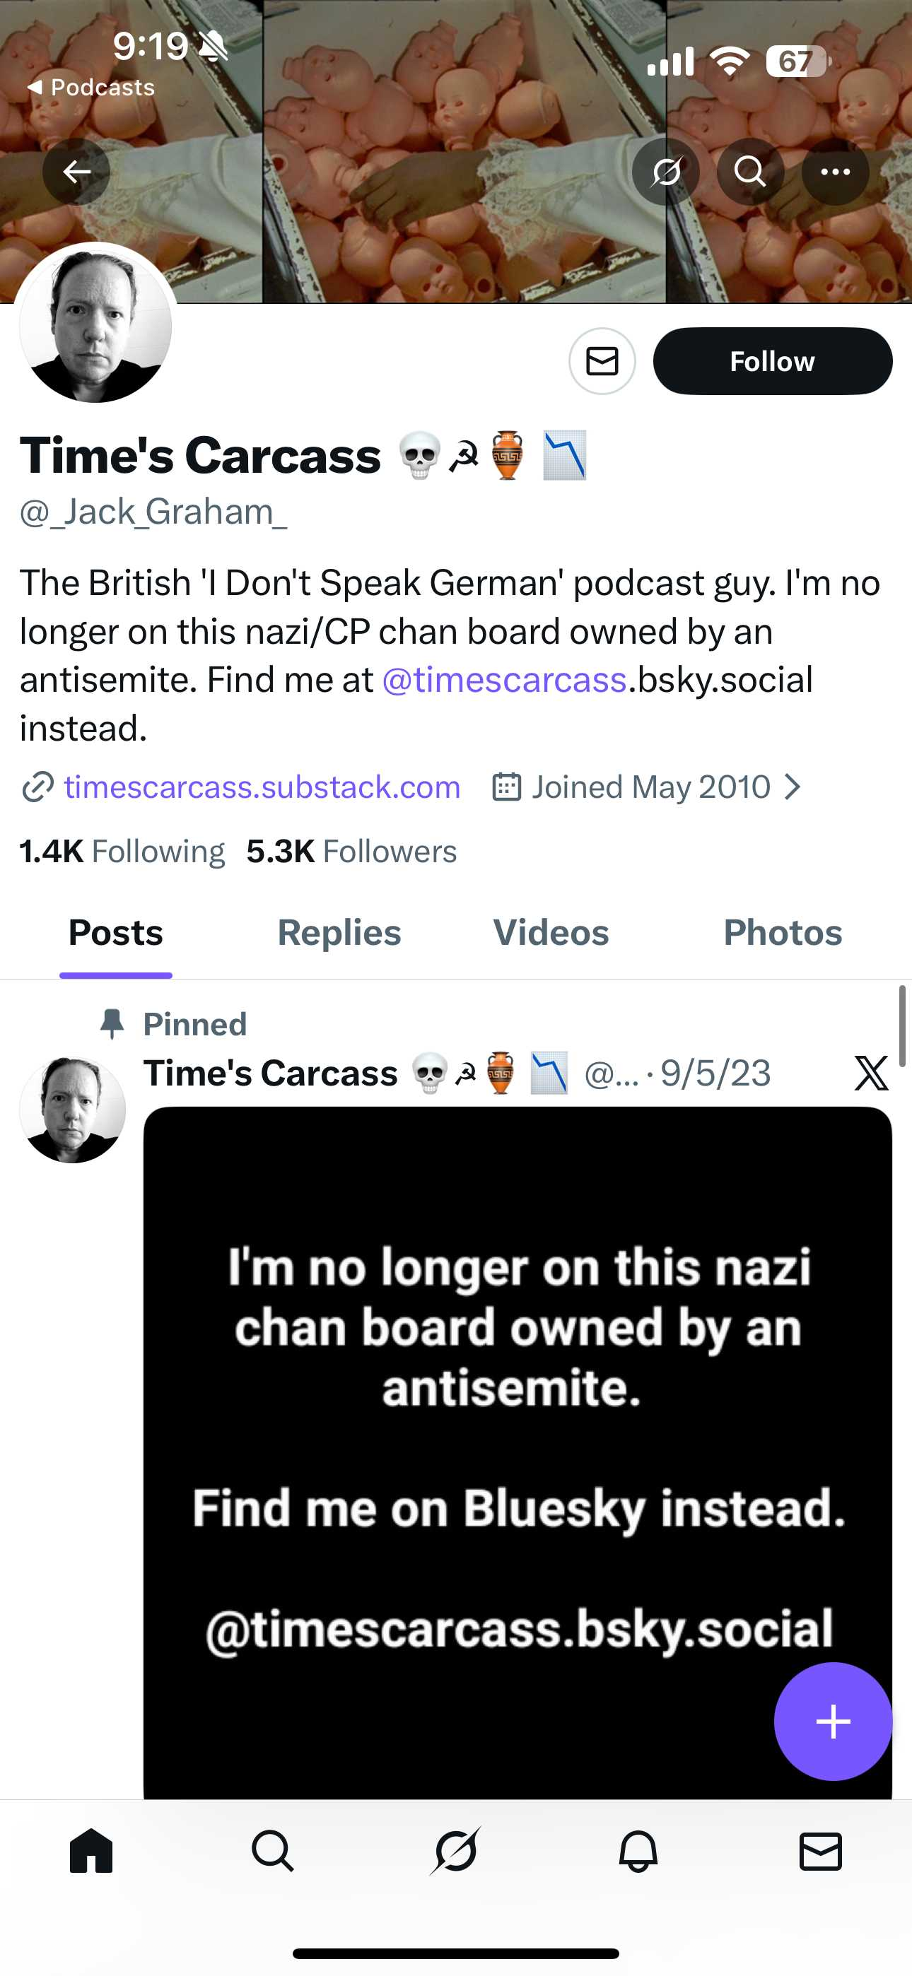Open Notifications bell in the bottom bar
Viewport: 912px width, 1976px height.
638,1851
